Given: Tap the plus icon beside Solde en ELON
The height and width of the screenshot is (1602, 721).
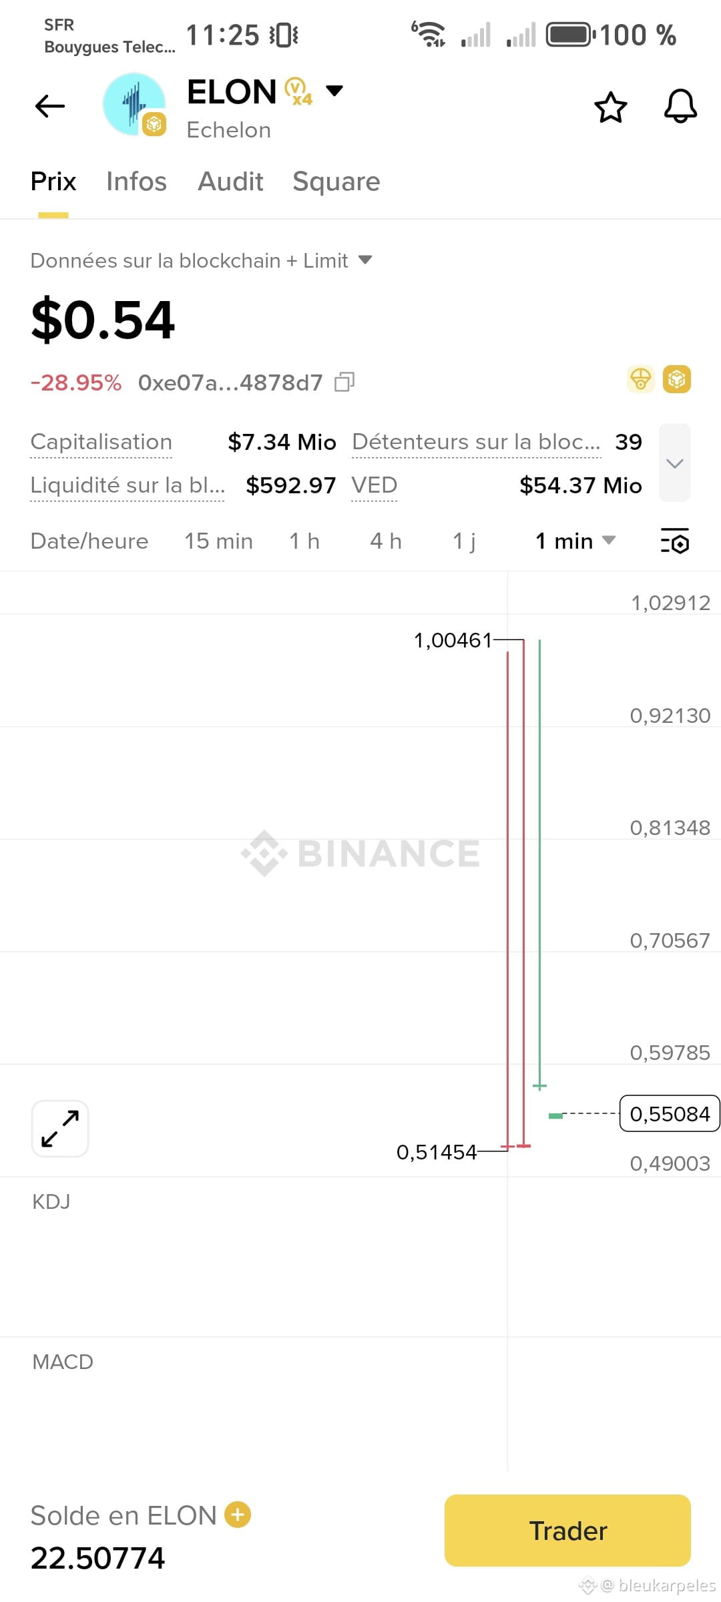Looking at the screenshot, I should tap(238, 1515).
